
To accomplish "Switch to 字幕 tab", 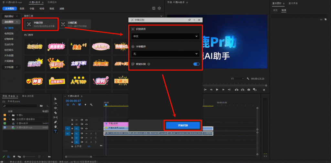I will pos(32,9).
